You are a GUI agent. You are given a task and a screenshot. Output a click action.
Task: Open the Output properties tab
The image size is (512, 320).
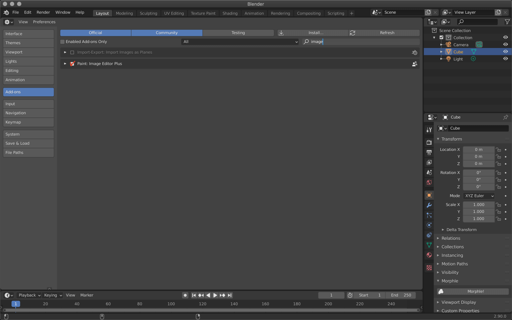point(429,152)
